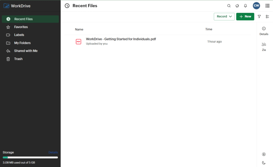Click the announcements megaphone icon

[237, 6]
